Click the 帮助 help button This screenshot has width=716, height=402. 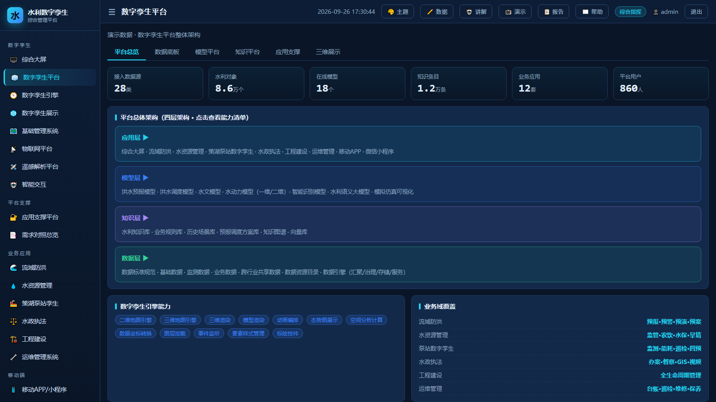click(x=592, y=12)
